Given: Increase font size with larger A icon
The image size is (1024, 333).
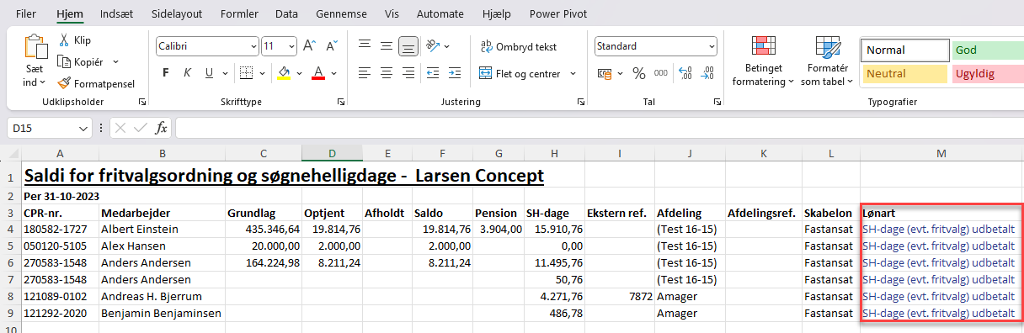Looking at the screenshot, I should point(309,46).
